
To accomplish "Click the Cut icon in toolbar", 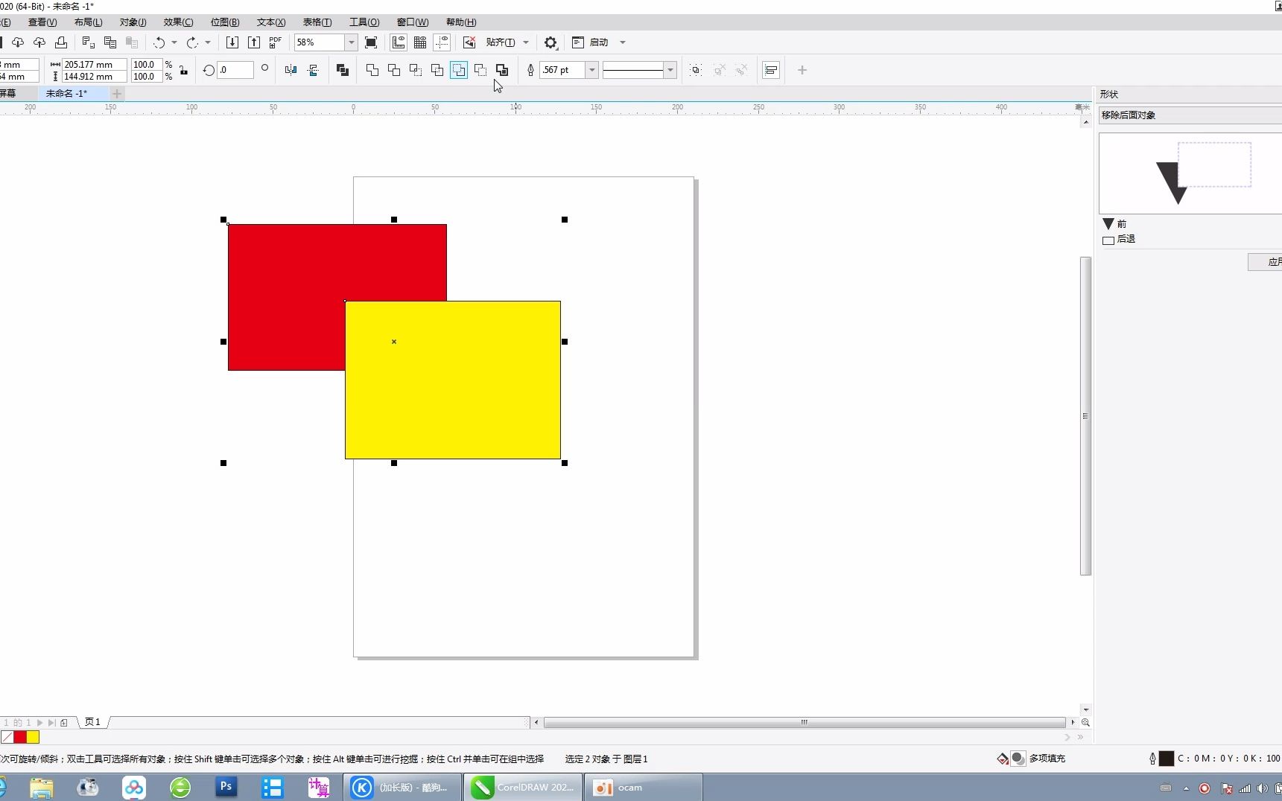I will tap(88, 42).
